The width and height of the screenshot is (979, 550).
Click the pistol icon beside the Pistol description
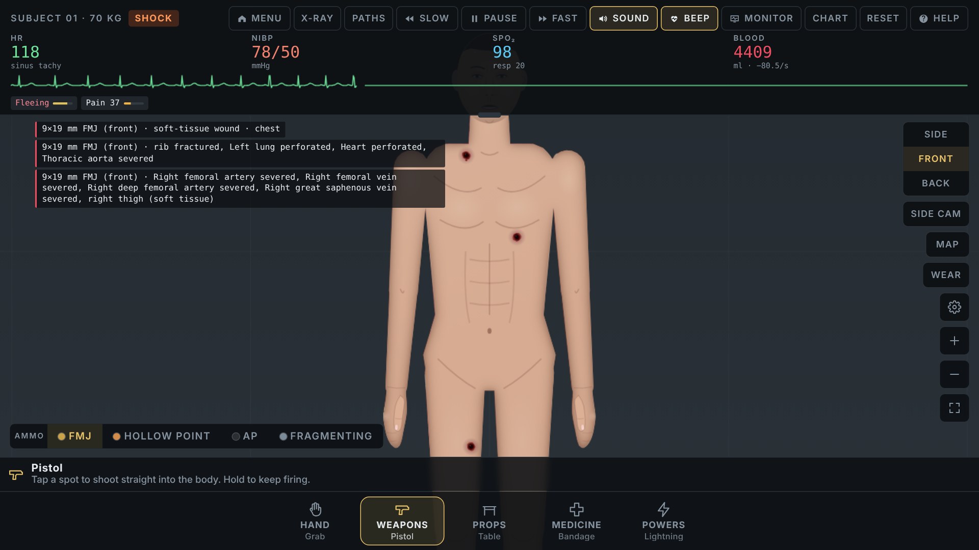pos(16,474)
